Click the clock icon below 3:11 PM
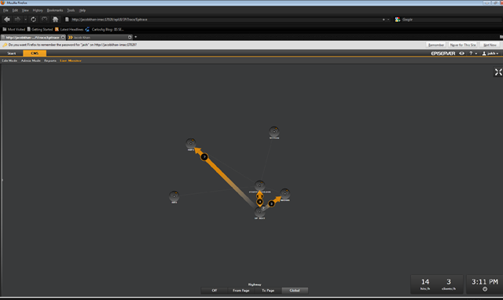This screenshot has height=300, width=503. (485, 289)
